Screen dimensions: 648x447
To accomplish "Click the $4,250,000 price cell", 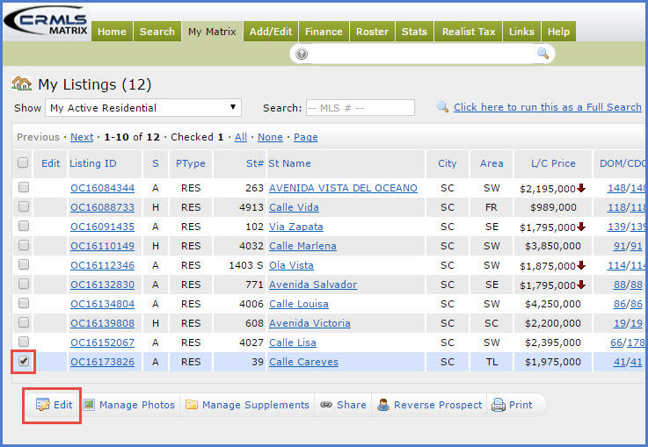I will tap(553, 304).
